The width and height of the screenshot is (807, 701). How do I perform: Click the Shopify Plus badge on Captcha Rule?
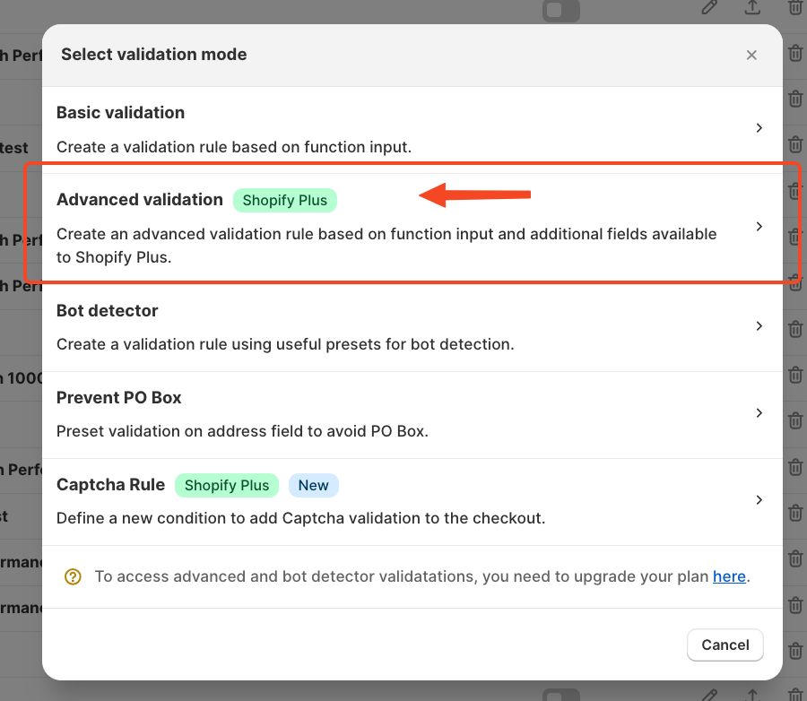click(x=227, y=486)
